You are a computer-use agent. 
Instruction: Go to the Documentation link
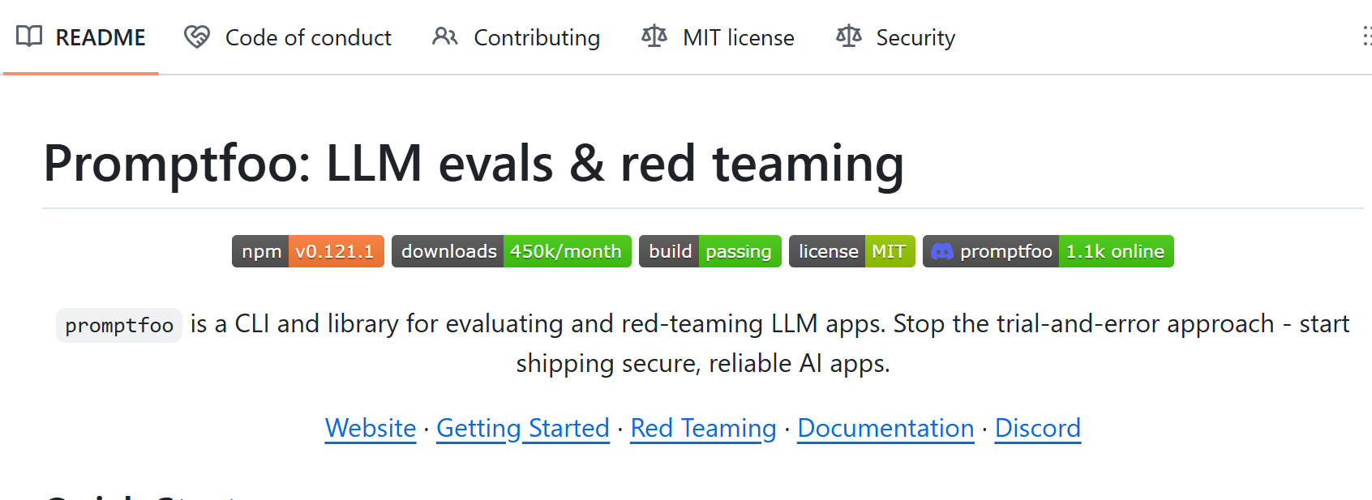pos(885,428)
